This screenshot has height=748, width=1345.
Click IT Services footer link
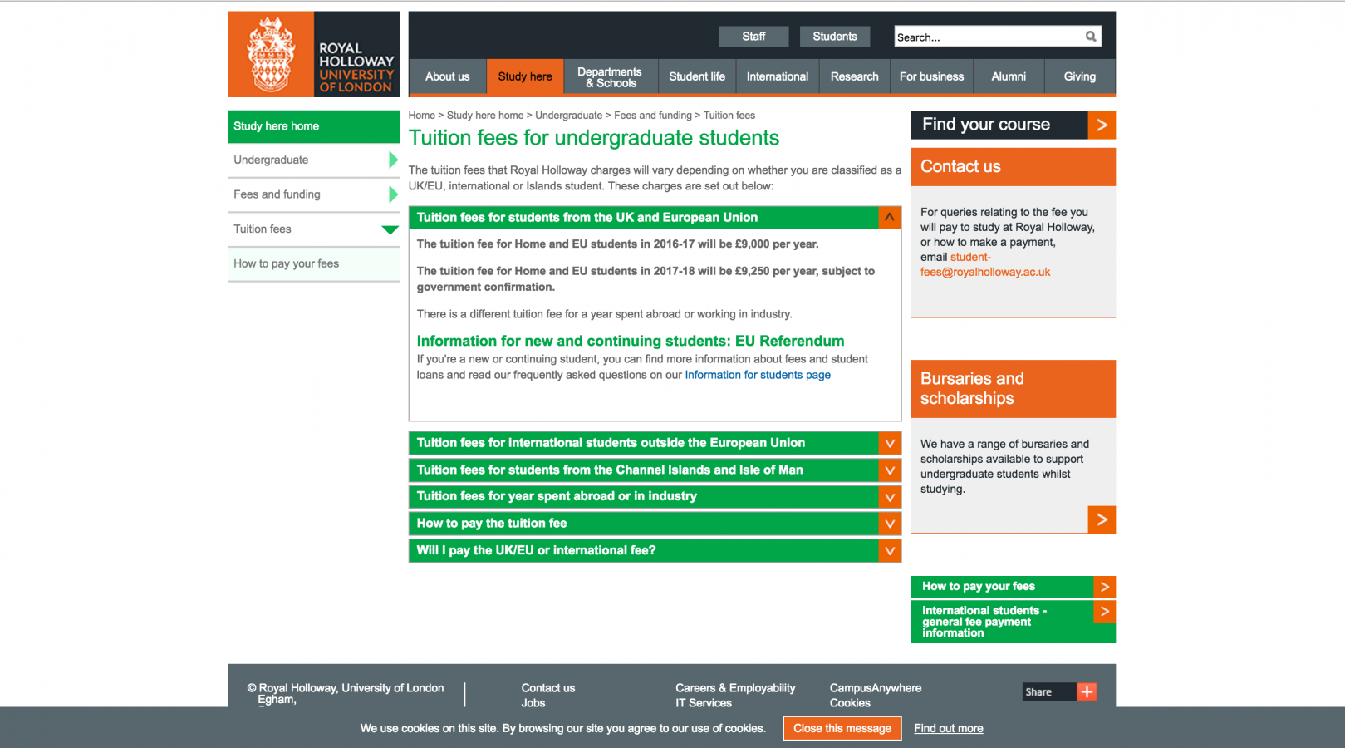click(704, 703)
